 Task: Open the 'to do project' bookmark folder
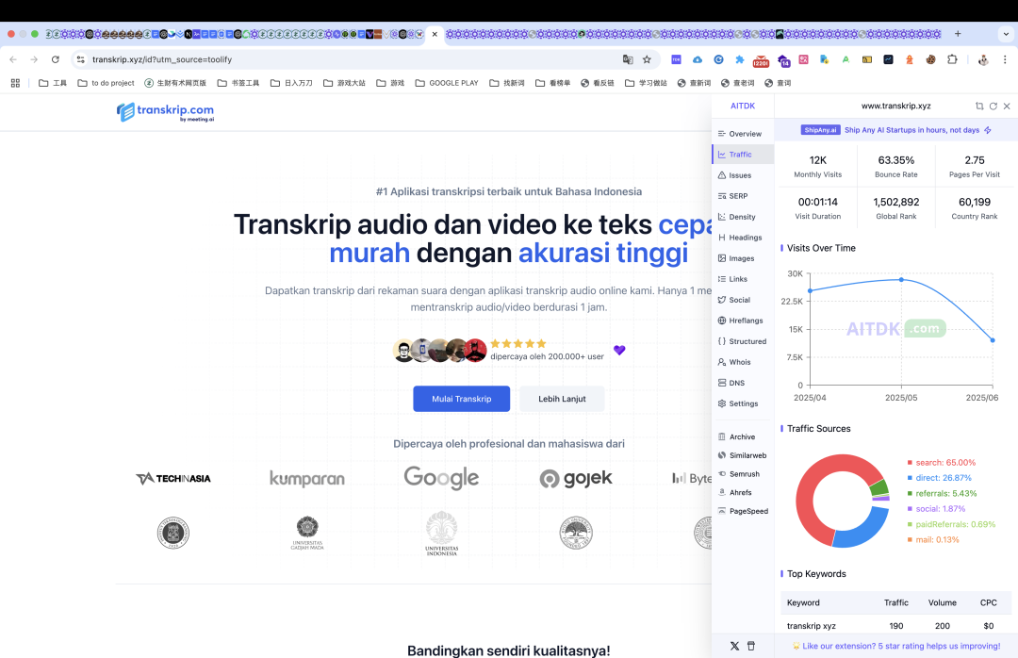coord(106,83)
